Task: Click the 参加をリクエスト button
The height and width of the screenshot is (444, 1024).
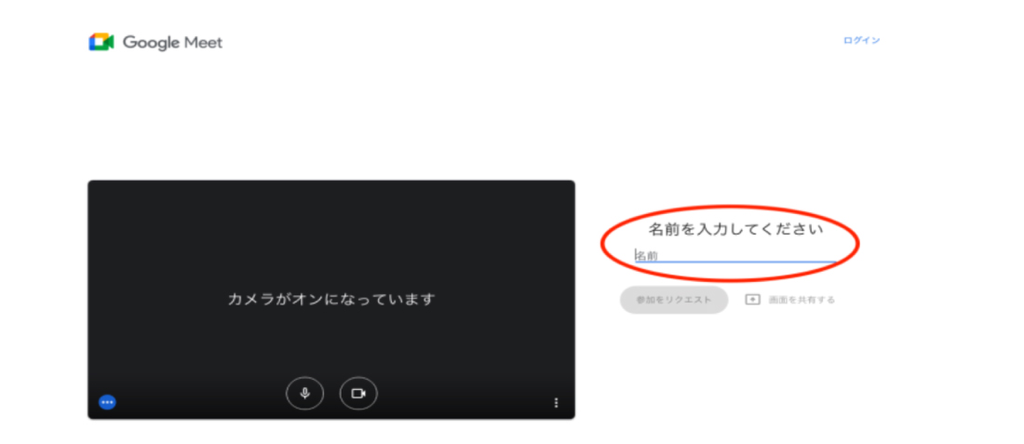Action: 674,300
